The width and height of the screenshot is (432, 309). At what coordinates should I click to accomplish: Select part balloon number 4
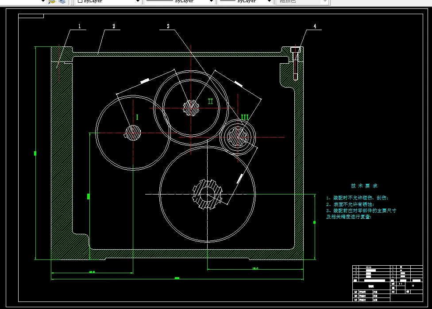[315, 26]
